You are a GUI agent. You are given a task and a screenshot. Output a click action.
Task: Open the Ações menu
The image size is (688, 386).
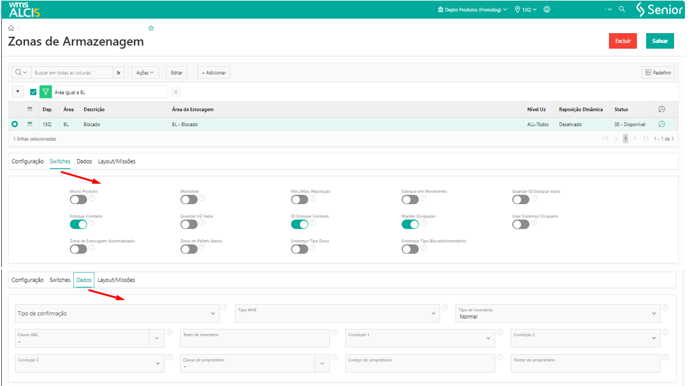click(x=145, y=72)
